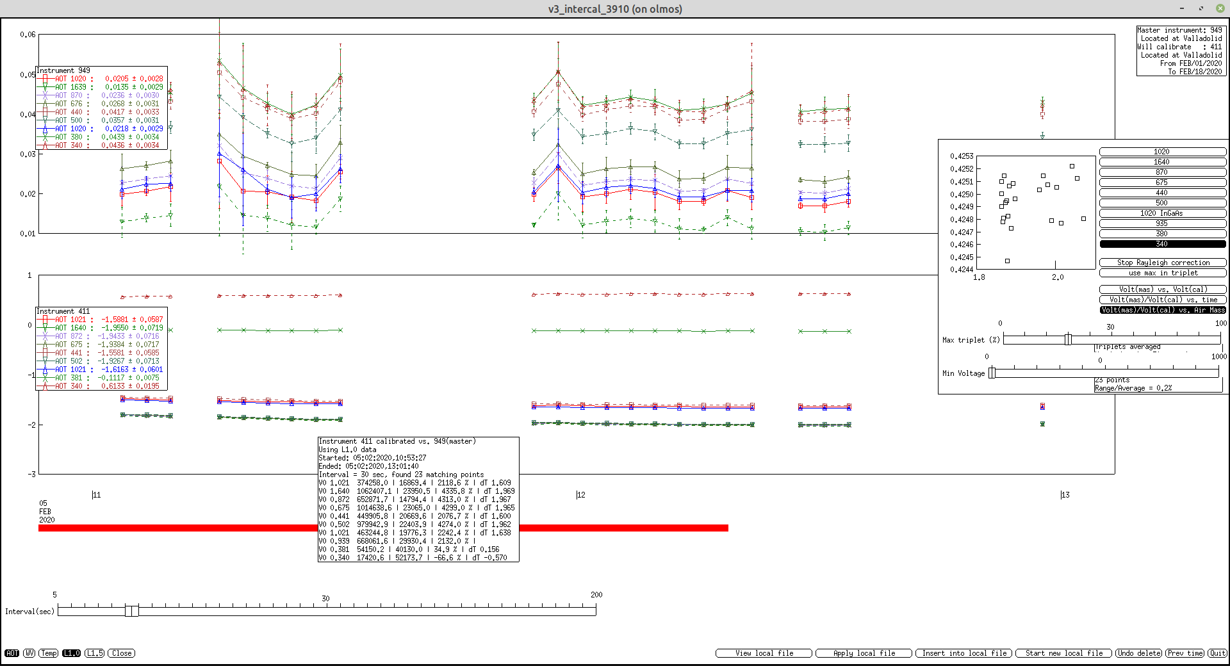
Task: Click legend entry AOT 381 : -0.1117 ± 0.0075
Action: click(x=101, y=378)
